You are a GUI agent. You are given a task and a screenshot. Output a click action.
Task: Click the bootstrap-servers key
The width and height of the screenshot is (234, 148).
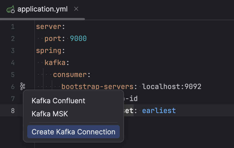click(97, 87)
